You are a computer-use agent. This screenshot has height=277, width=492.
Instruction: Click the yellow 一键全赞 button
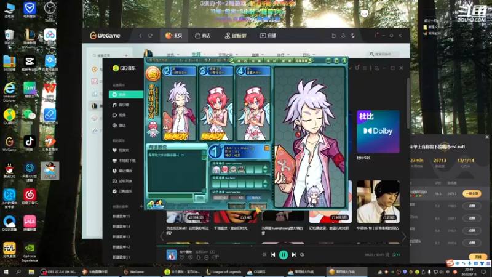472,194
